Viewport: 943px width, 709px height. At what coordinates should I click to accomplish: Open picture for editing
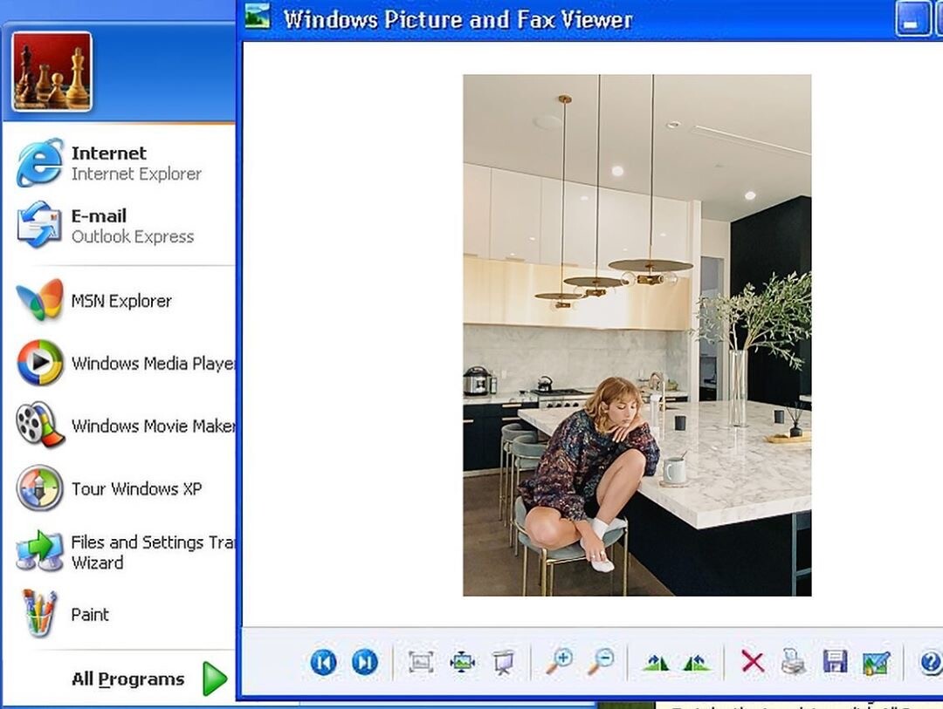pos(876,663)
